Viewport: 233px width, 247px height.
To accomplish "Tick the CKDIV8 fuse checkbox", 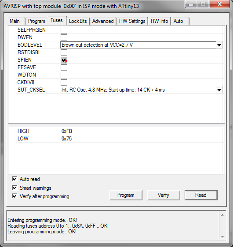I will click(x=64, y=82).
